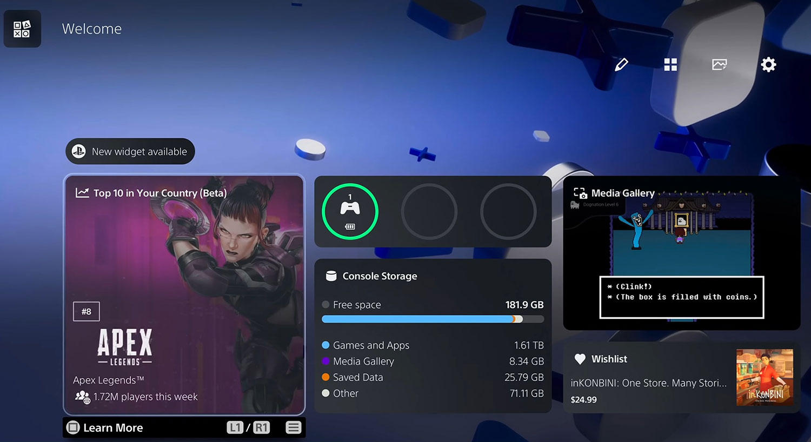Click the Other storage row label
This screenshot has width=811, height=442.
345,393
